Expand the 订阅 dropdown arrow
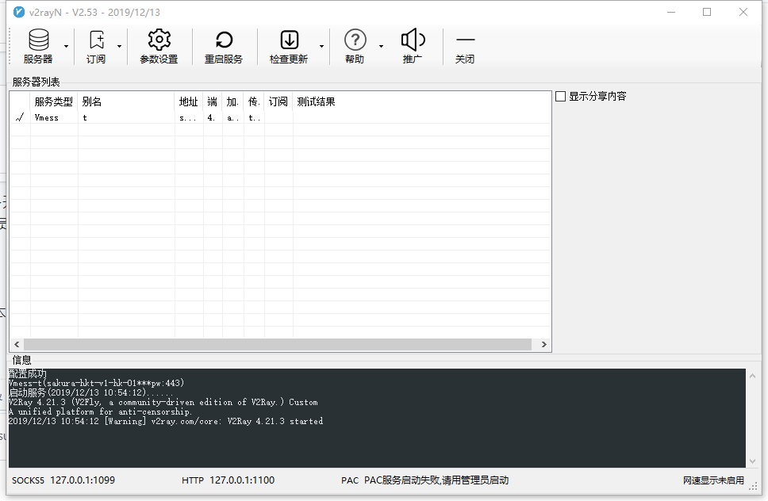768x501 pixels. pos(119,46)
